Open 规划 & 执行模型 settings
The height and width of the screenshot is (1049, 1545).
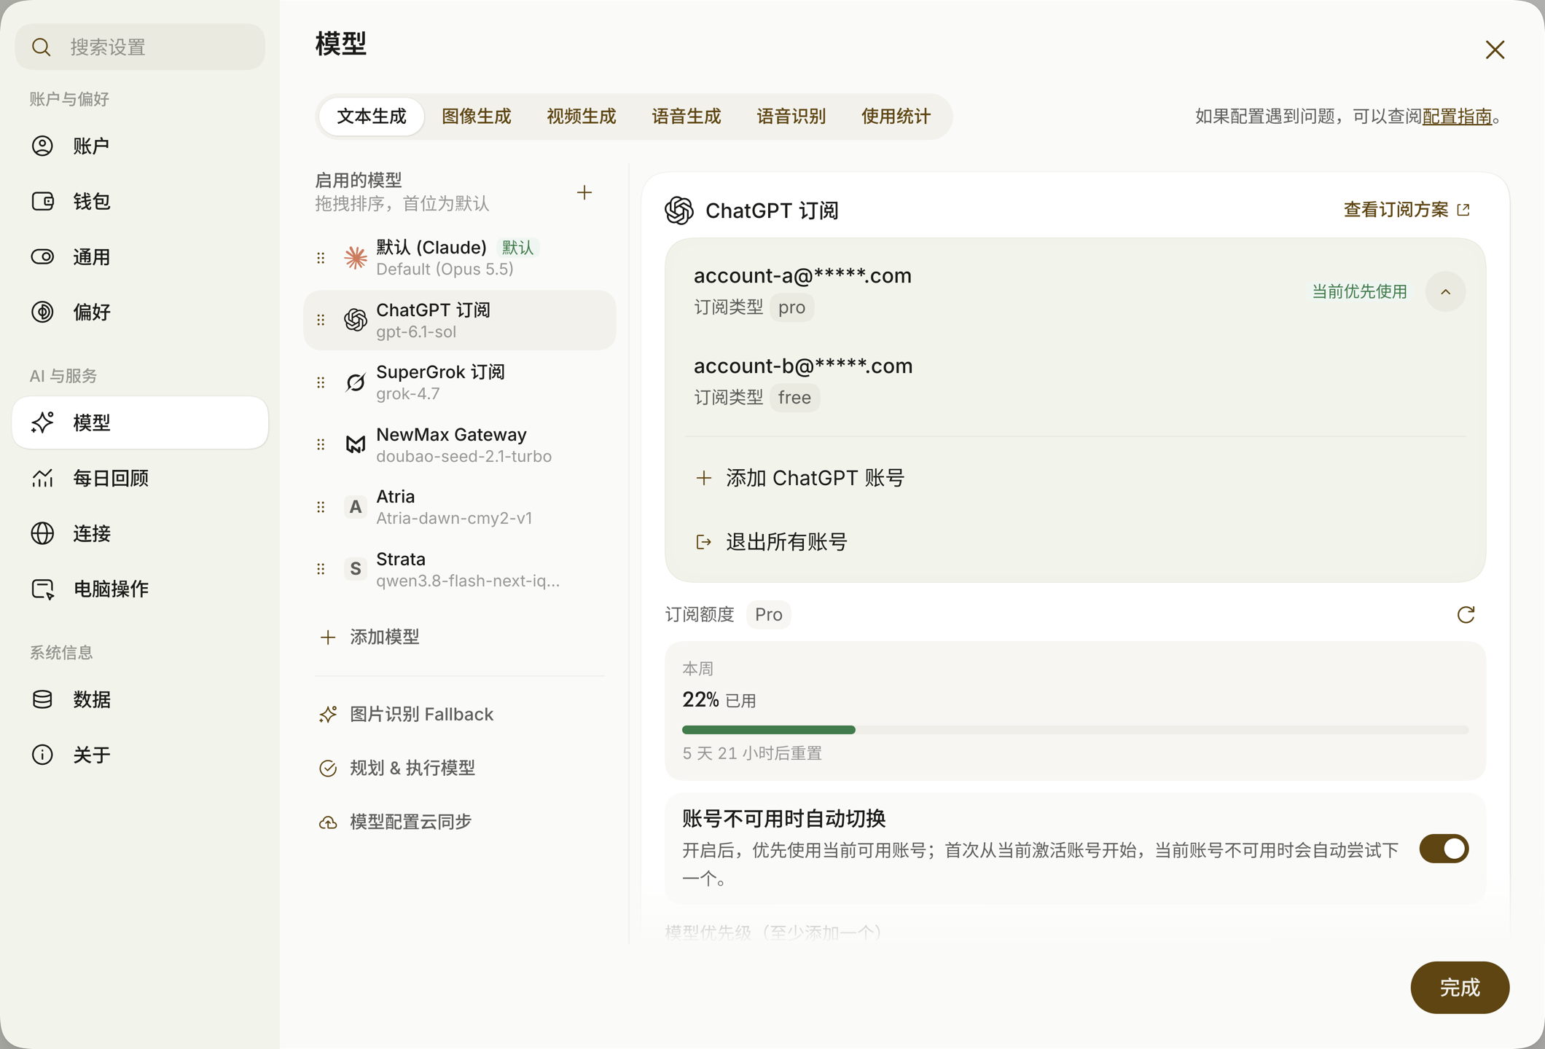pos(397,768)
